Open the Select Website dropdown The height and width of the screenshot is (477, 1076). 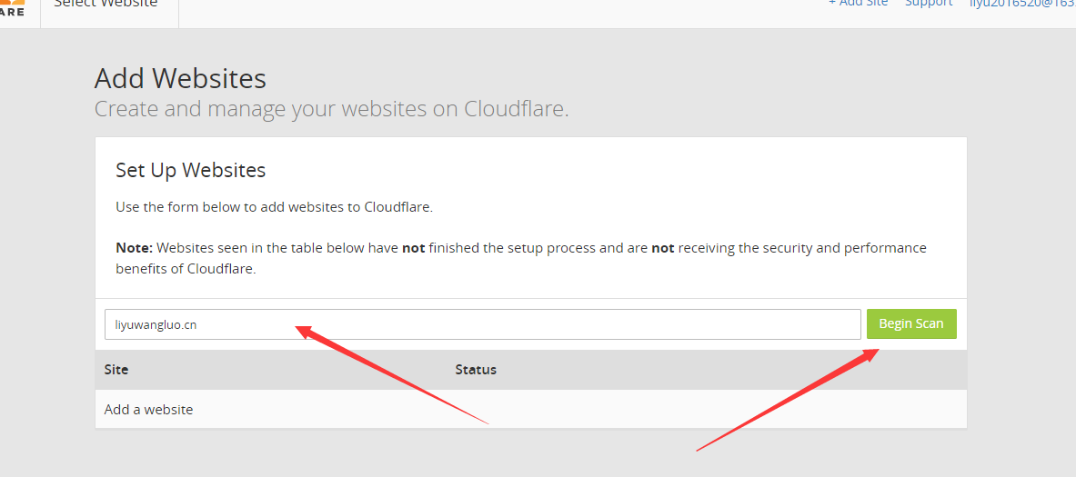pos(106,5)
